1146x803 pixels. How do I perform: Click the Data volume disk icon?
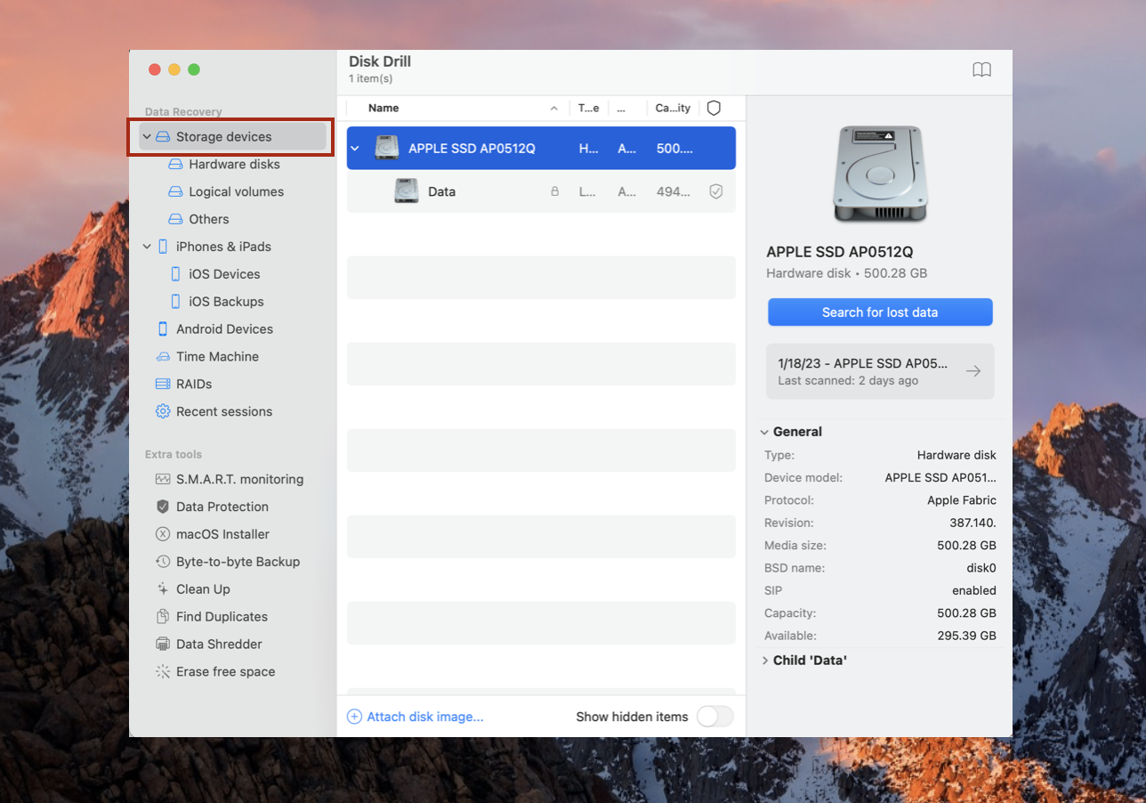pos(406,191)
